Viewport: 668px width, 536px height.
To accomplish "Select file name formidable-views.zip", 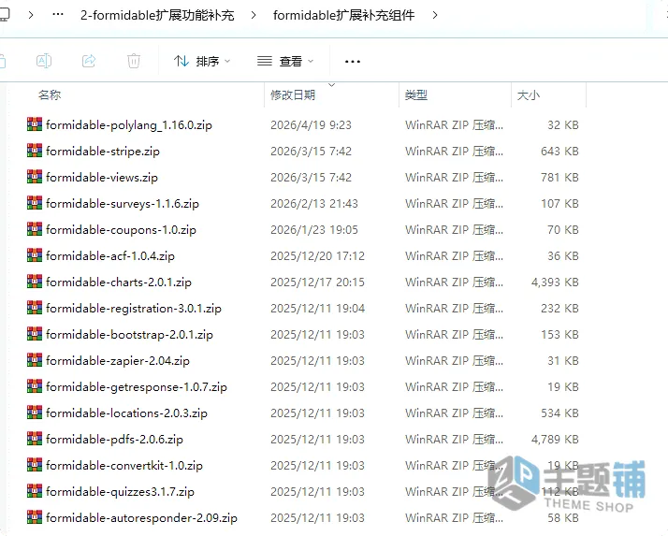I will coord(102,178).
